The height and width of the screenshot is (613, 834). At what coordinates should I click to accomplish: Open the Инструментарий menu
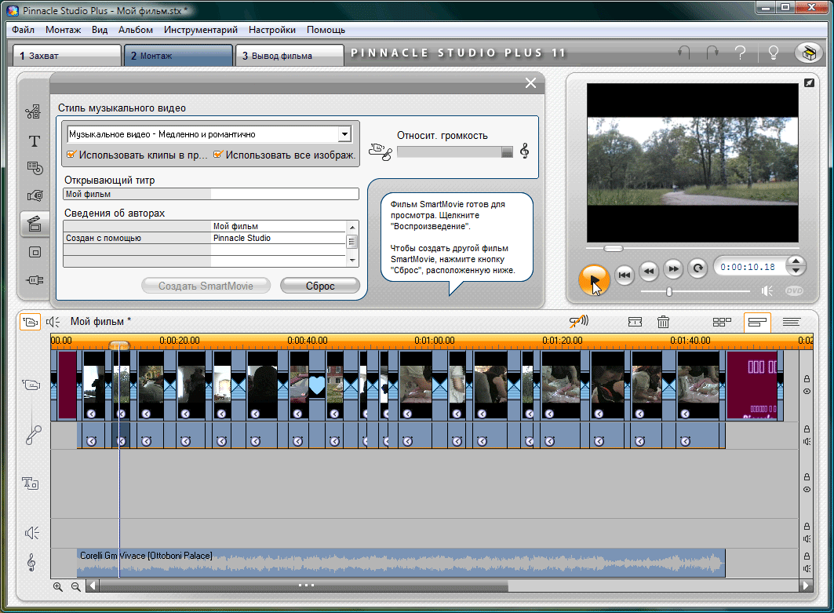[x=201, y=30]
